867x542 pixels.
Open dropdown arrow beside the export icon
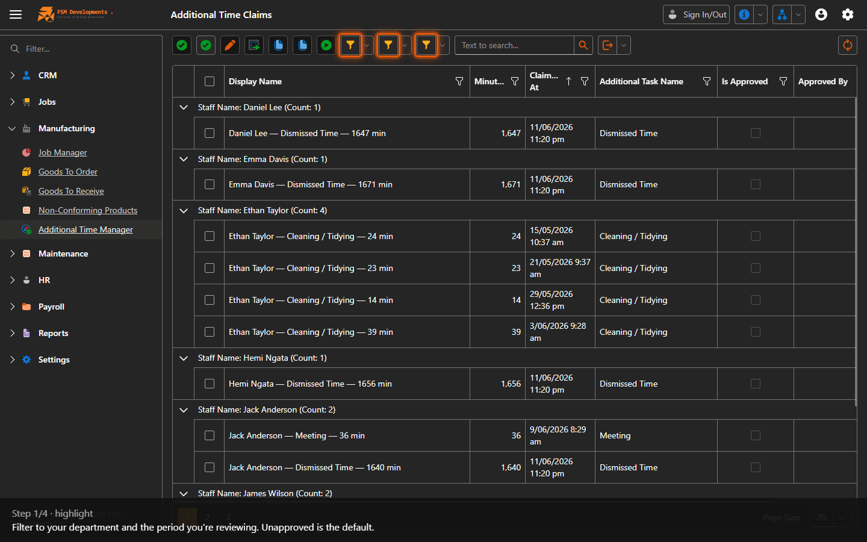[x=624, y=45]
